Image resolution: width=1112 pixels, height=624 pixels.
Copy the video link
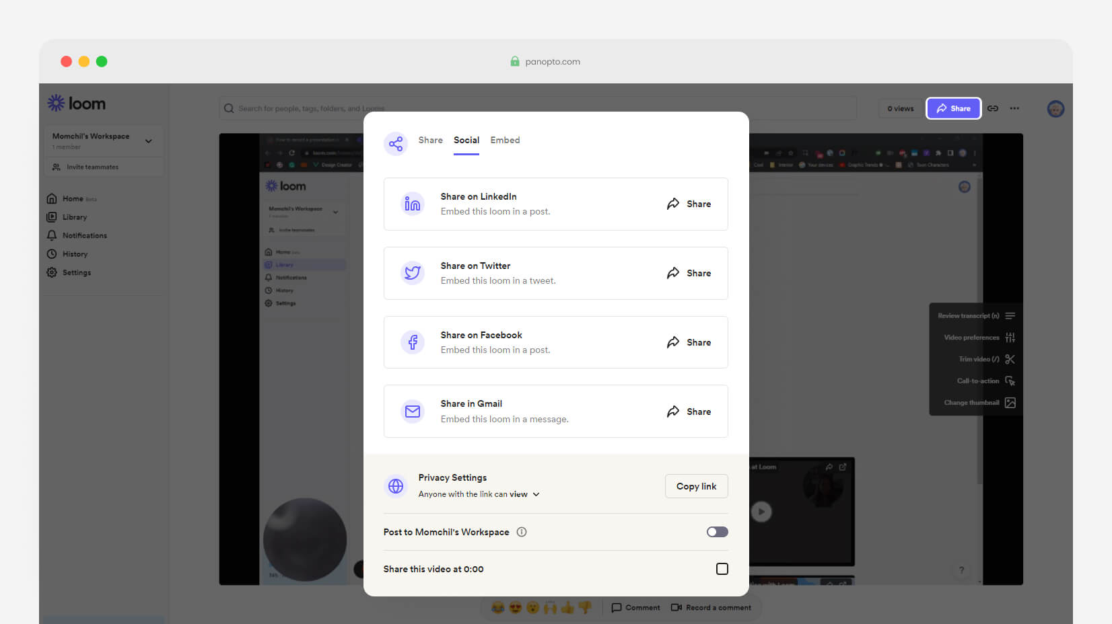[696, 486]
